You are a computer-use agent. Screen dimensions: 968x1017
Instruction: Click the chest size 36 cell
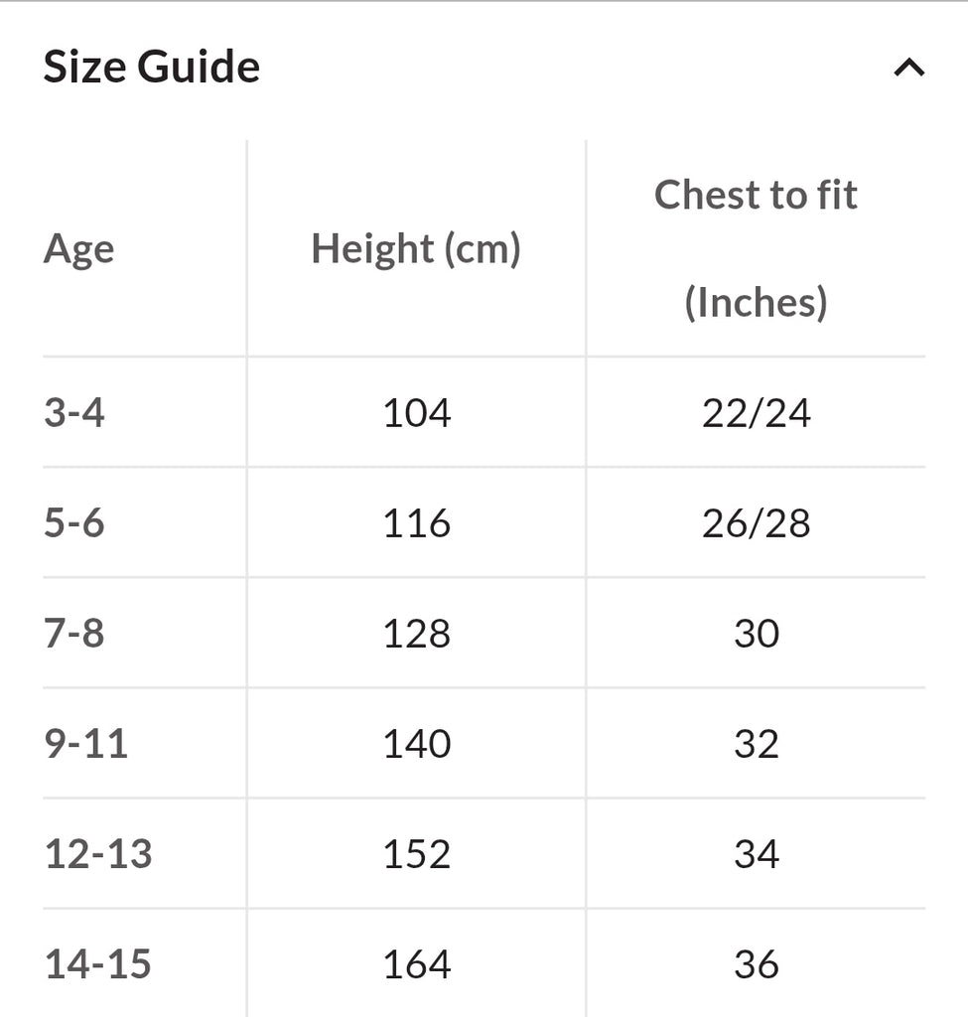(x=756, y=963)
